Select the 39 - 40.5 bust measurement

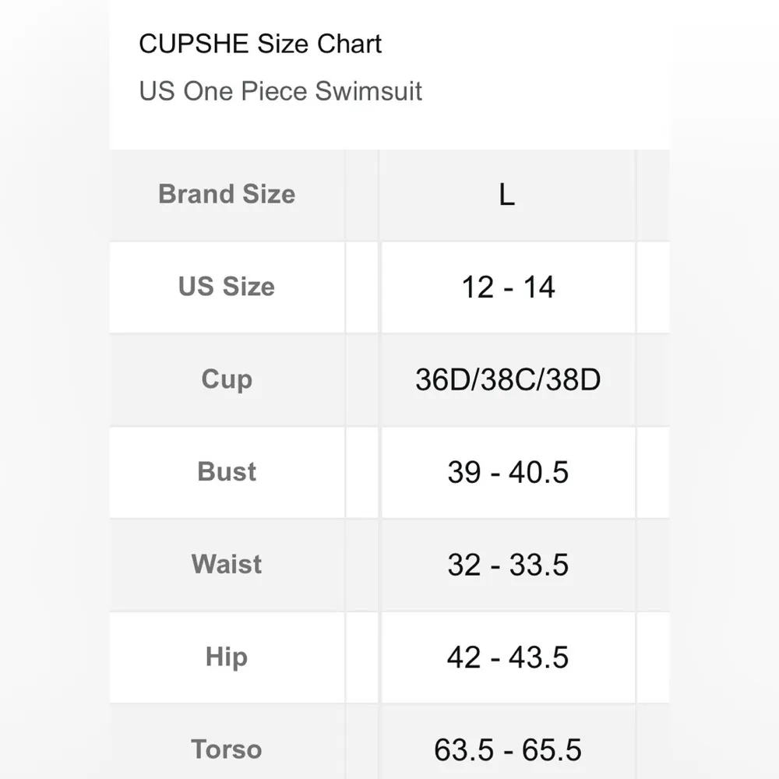[508, 472]
